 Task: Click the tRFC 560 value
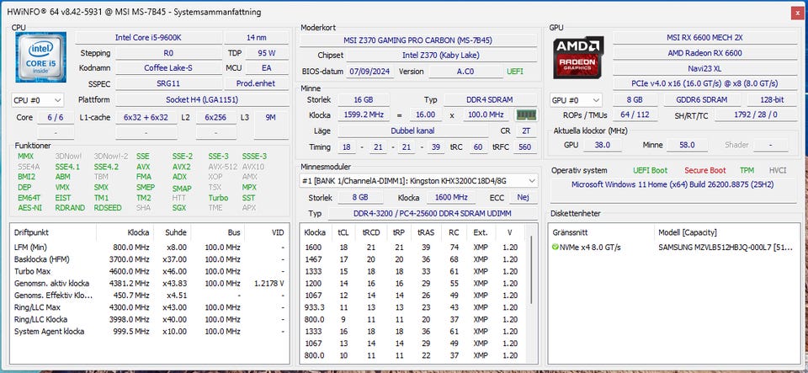click(525, 147)
